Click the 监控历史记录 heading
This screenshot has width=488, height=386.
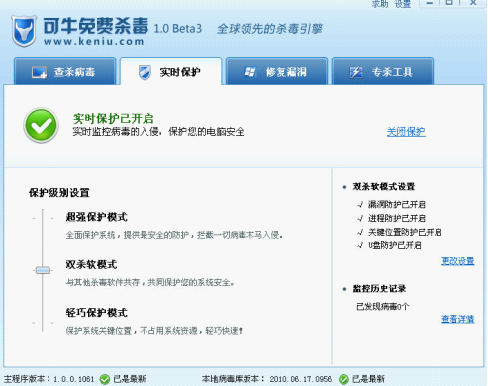tap(379, 289)
